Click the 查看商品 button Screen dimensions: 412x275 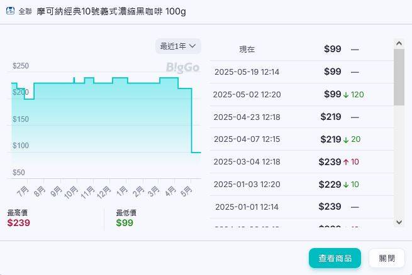coord(335,258)
